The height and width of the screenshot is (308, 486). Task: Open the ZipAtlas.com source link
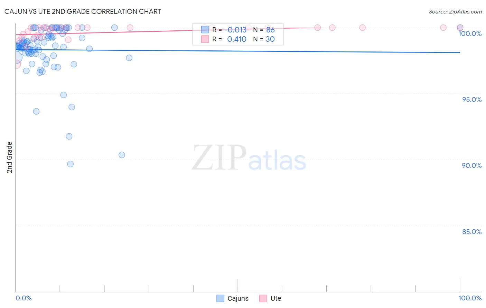pyautogui.click(x=455, y=11)
